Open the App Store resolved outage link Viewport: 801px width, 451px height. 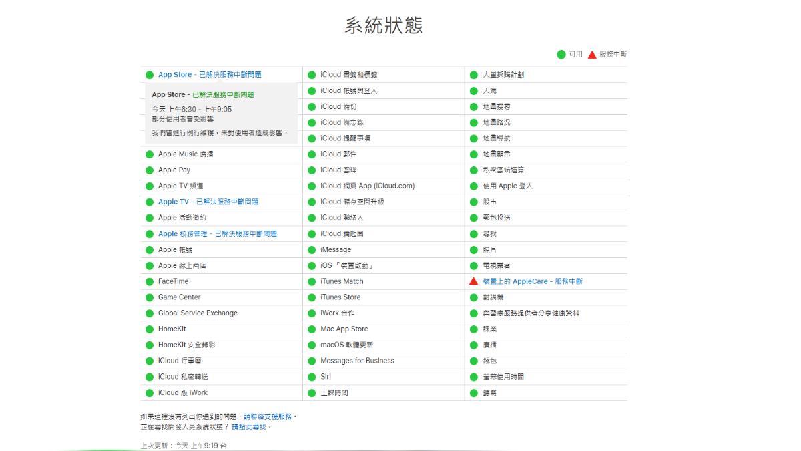(x=210, y=75)
